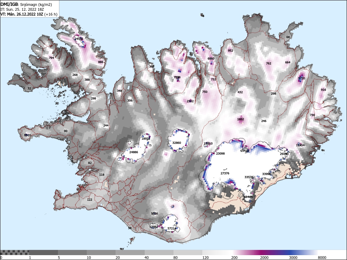
Task: Click the 32860 value on Hofsjökull
Action: [177, 143]
